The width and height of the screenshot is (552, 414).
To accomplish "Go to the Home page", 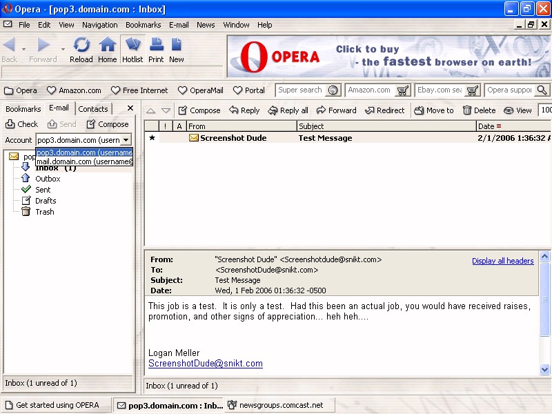I will (108, 49).
